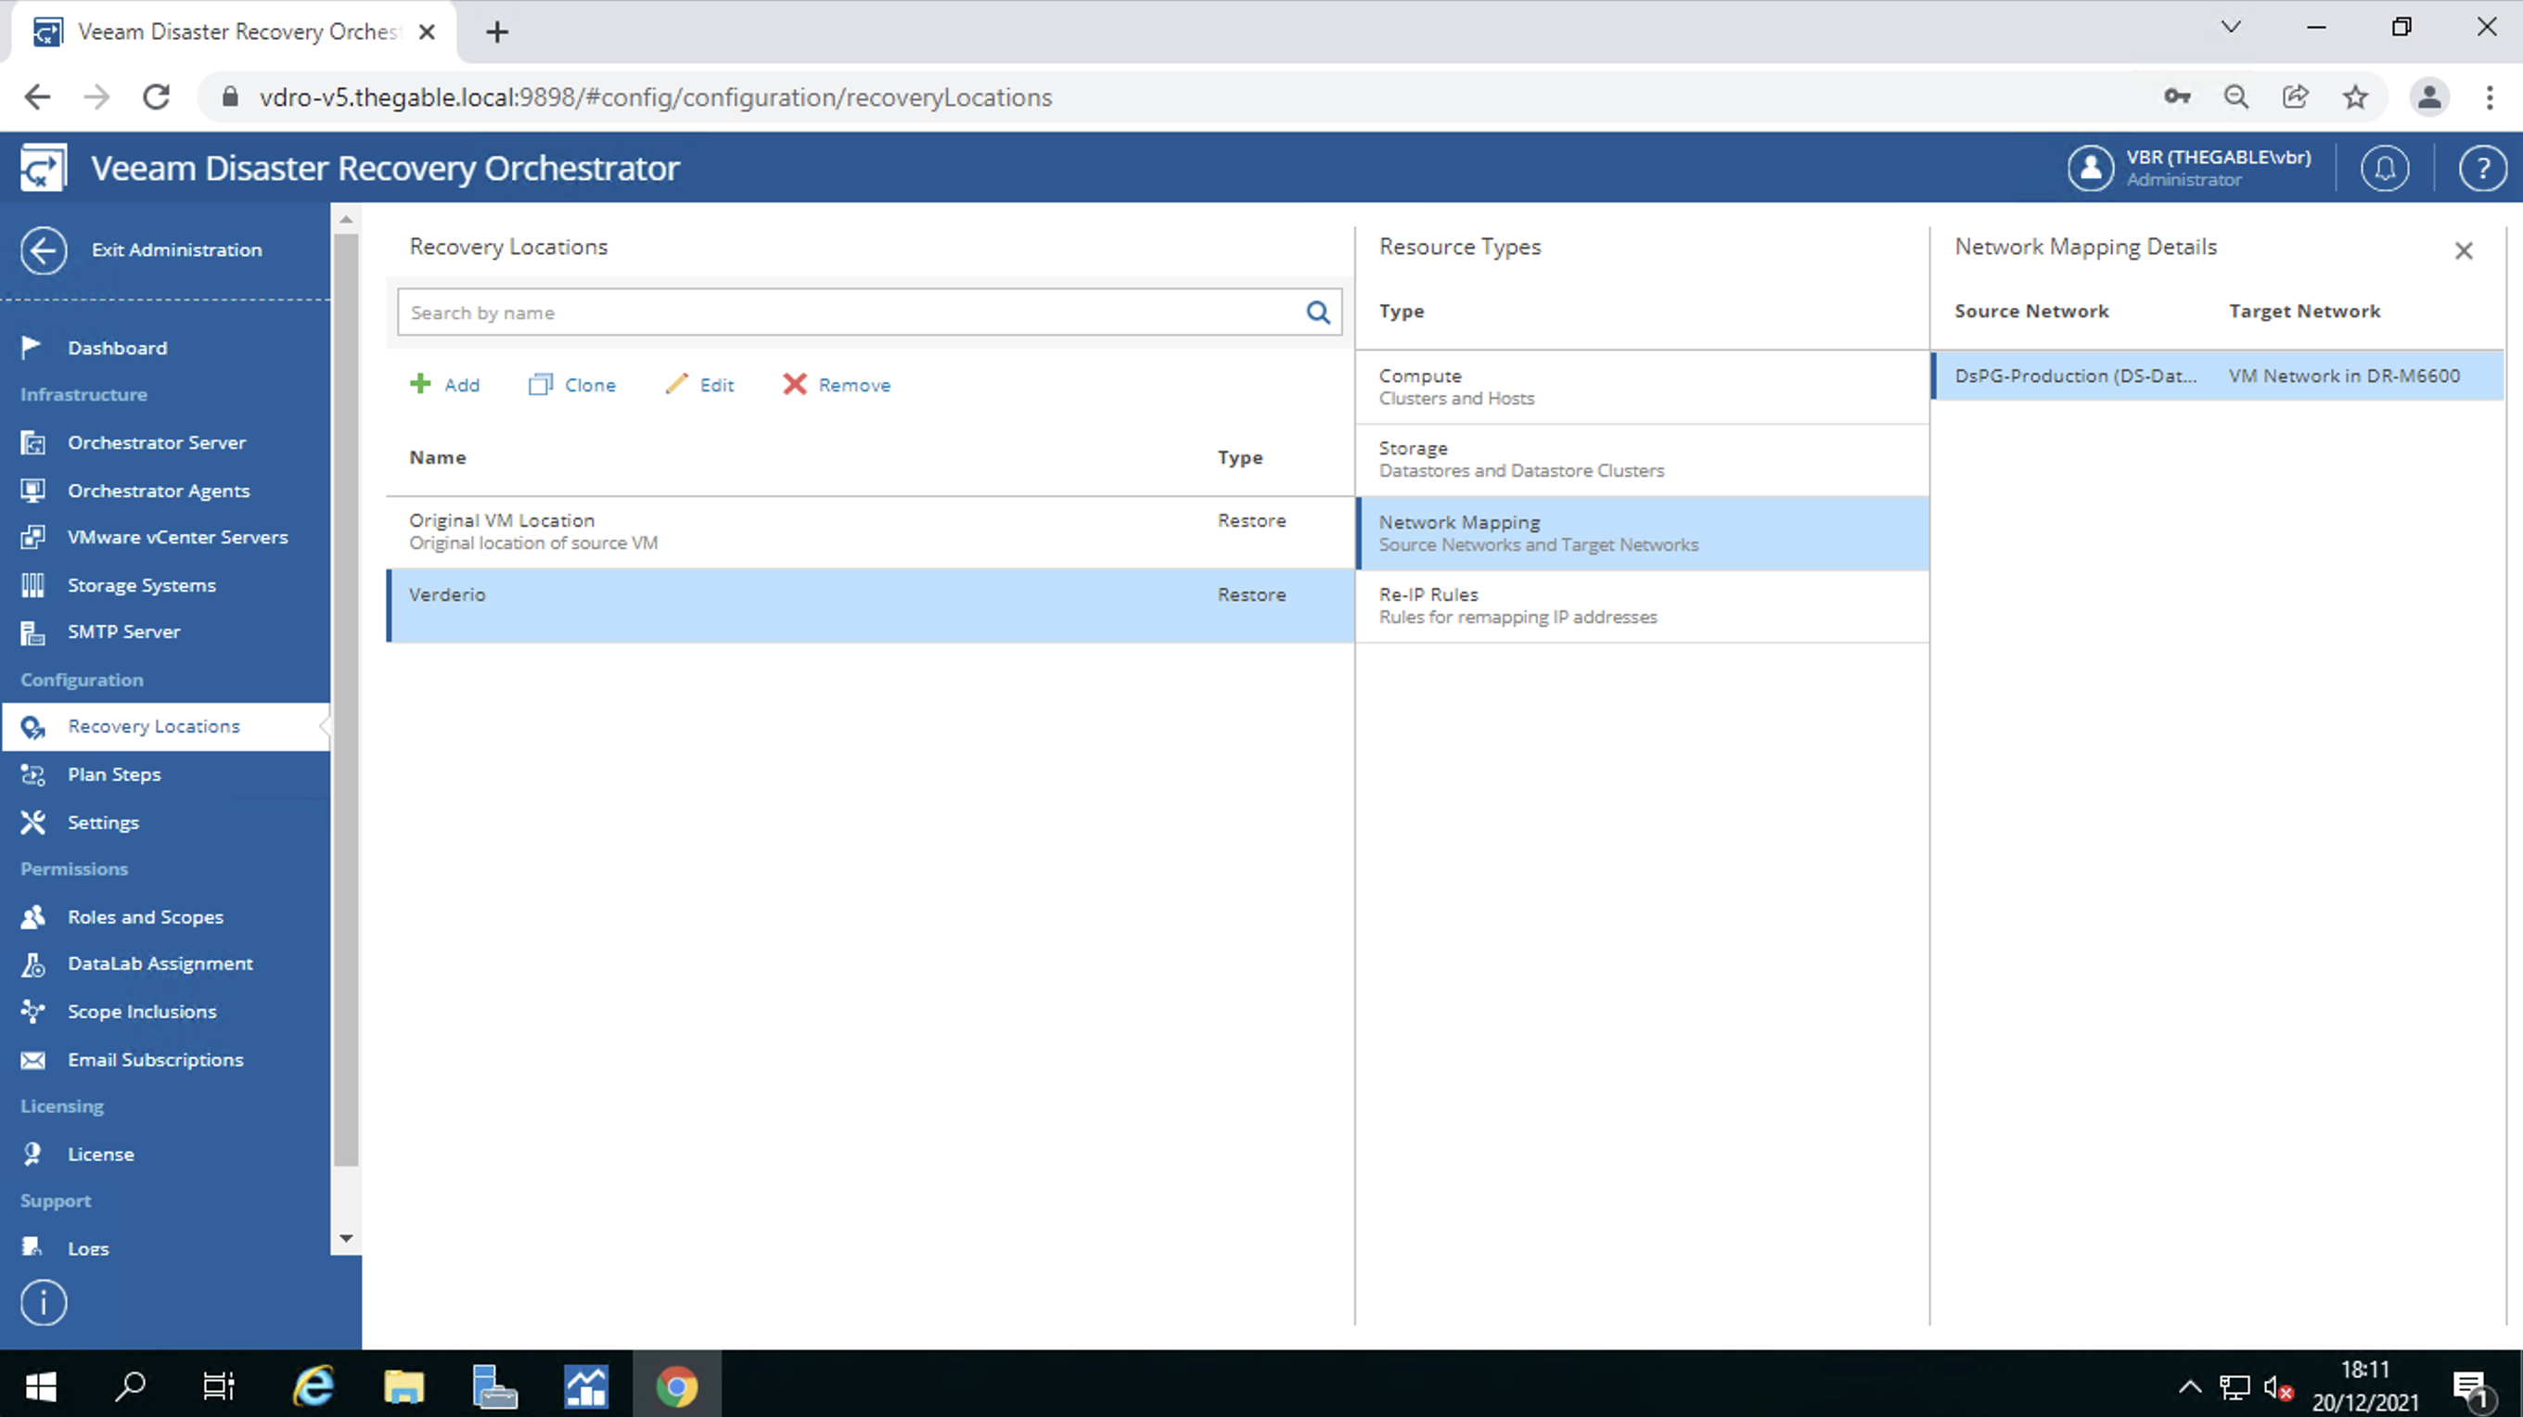The image size is (2523, 1417).
Task: Launch Internet Explorer from taskbar
Action: 314,1385
